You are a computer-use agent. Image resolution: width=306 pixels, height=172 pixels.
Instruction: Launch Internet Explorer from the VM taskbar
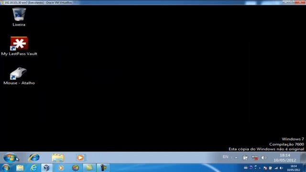(x=34, y=158)
